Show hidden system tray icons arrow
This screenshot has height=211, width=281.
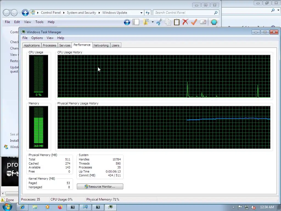[233, 207]
